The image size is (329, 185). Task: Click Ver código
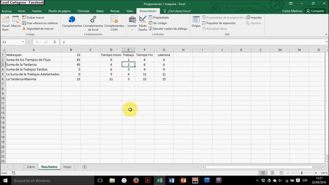click(x=158, y=23)
